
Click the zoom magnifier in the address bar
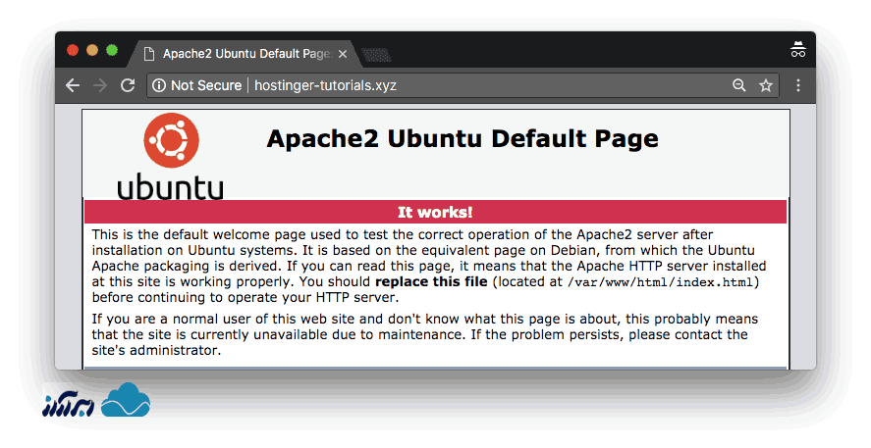739,85
